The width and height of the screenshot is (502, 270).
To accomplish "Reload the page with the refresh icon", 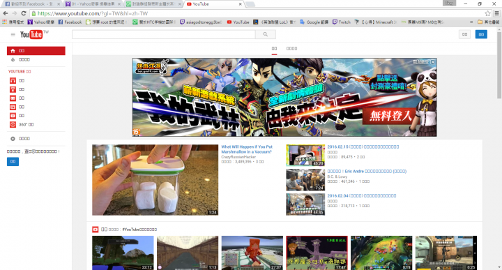I will pos(24,13).
